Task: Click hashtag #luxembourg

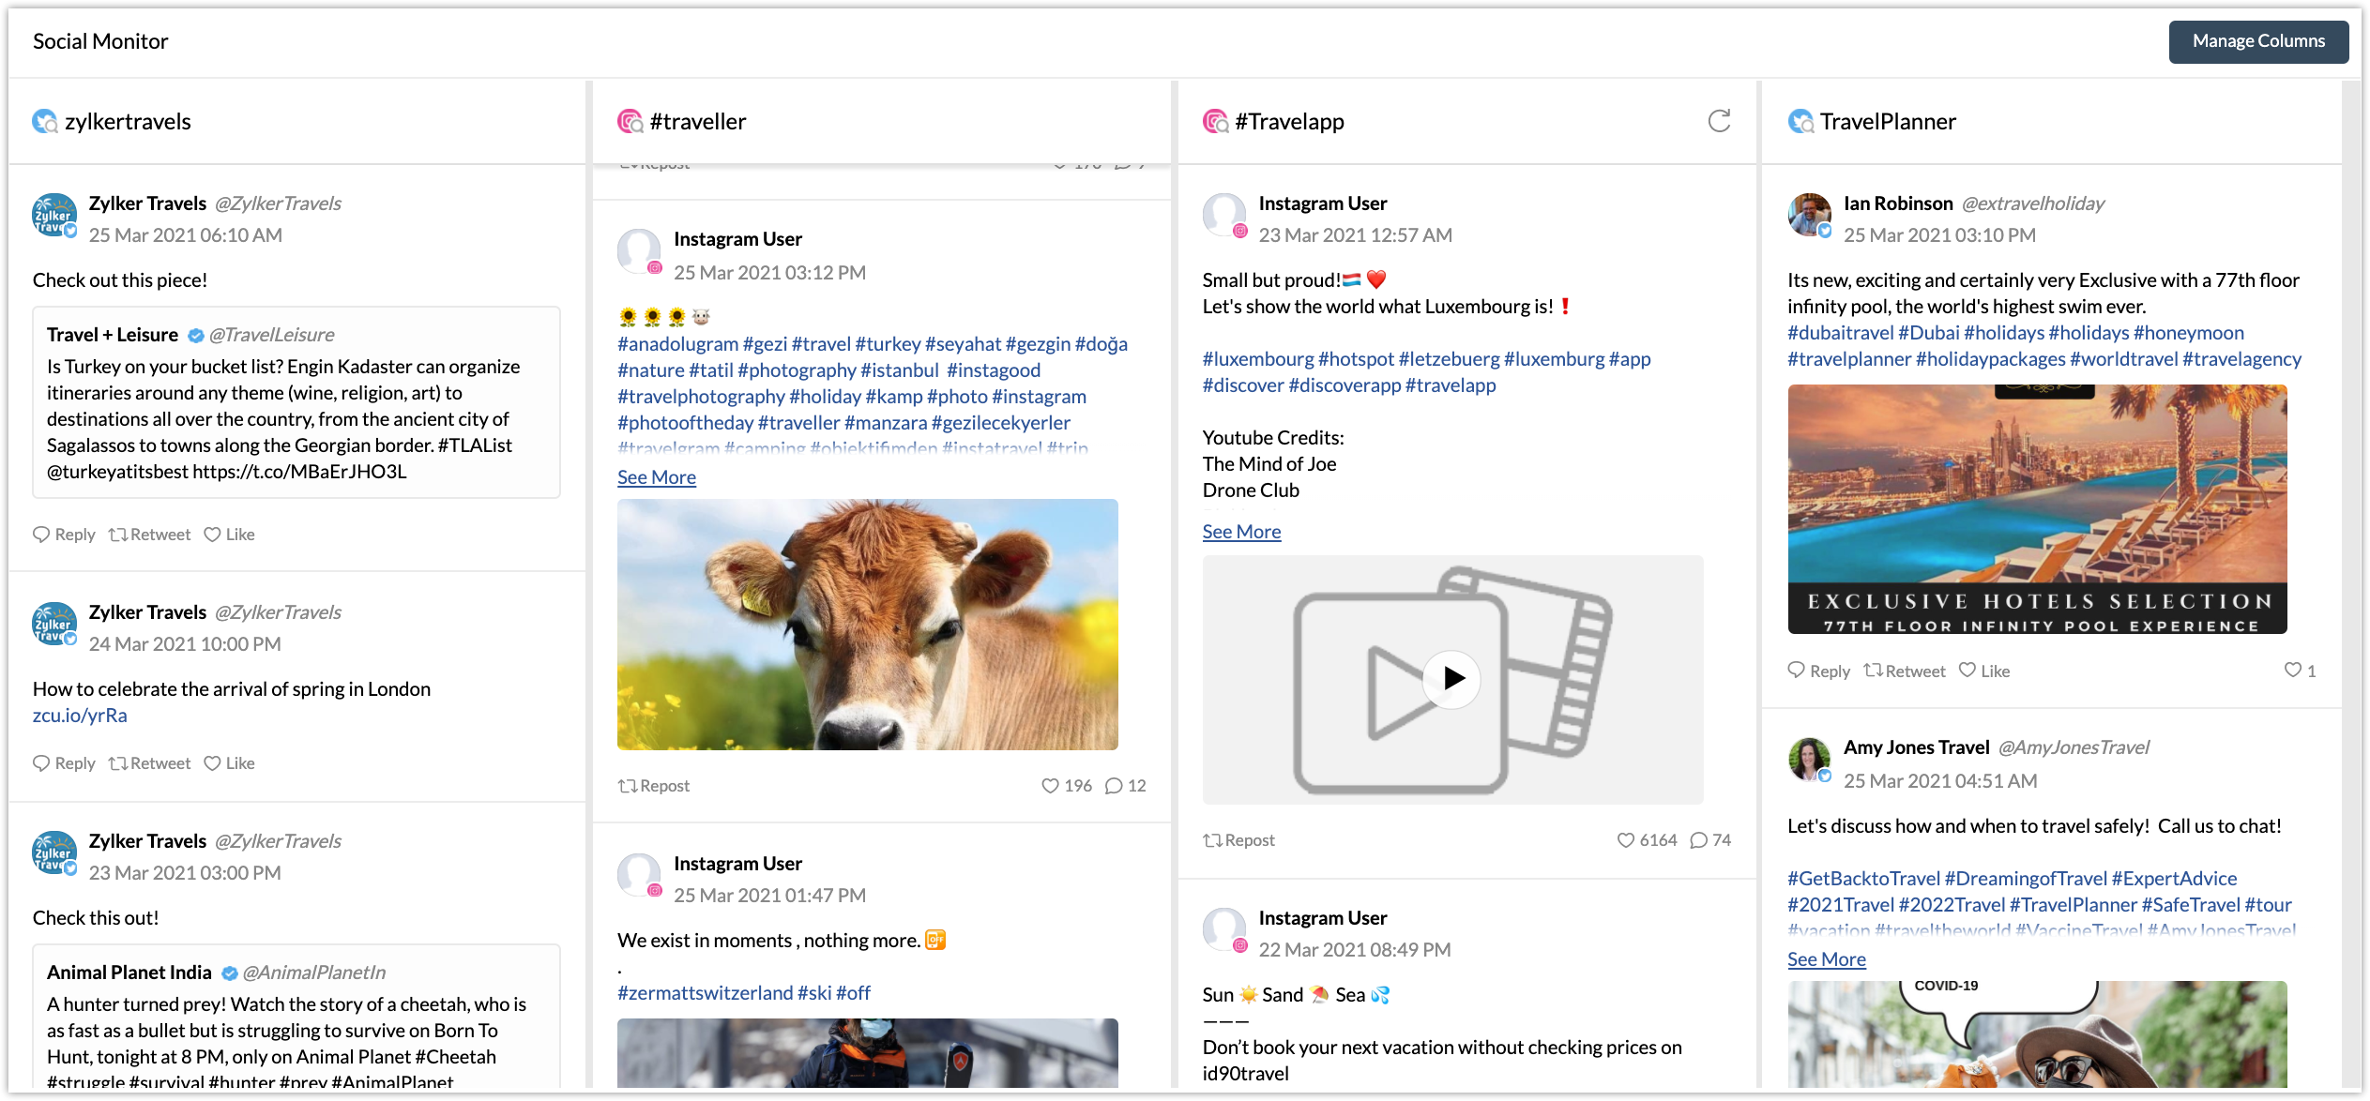Action: 1258,359
